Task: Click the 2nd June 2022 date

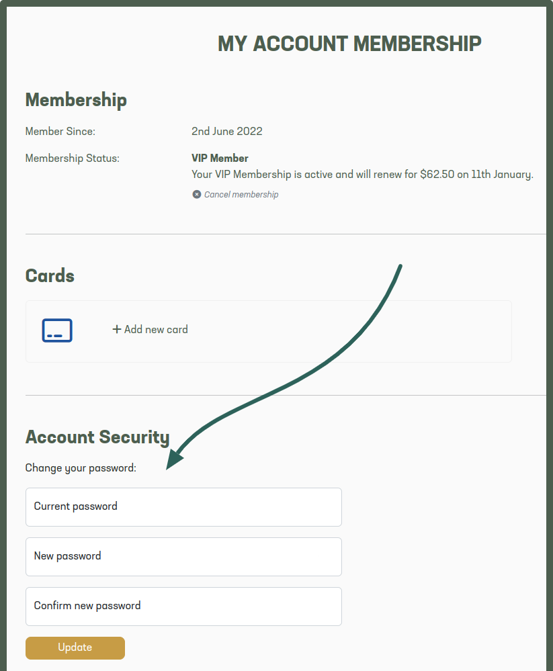Action: pos(227,131)
